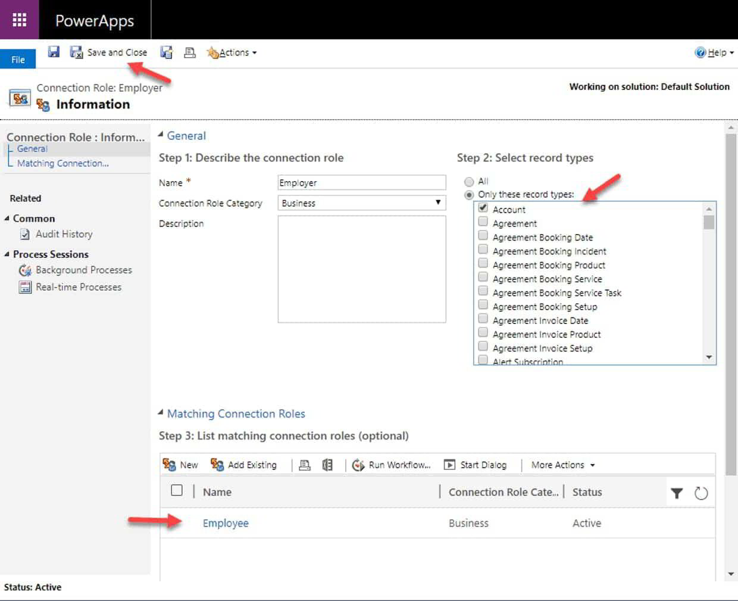
Task: Open the More Actions dropdown
Action: tap(560, 465)
